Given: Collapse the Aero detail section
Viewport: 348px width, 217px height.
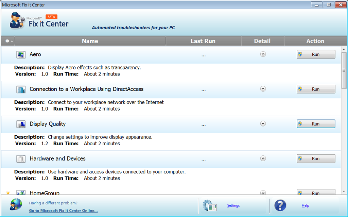Looking at the screenshot, I should coord(263,54).
